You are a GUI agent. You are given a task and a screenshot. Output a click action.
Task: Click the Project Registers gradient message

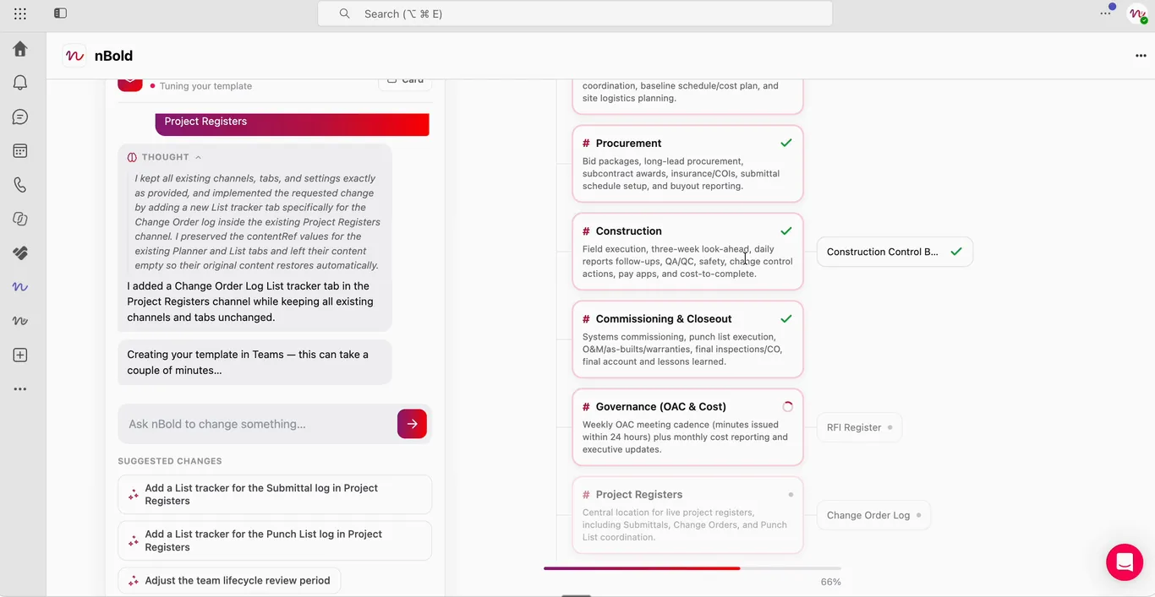point(293,123)
